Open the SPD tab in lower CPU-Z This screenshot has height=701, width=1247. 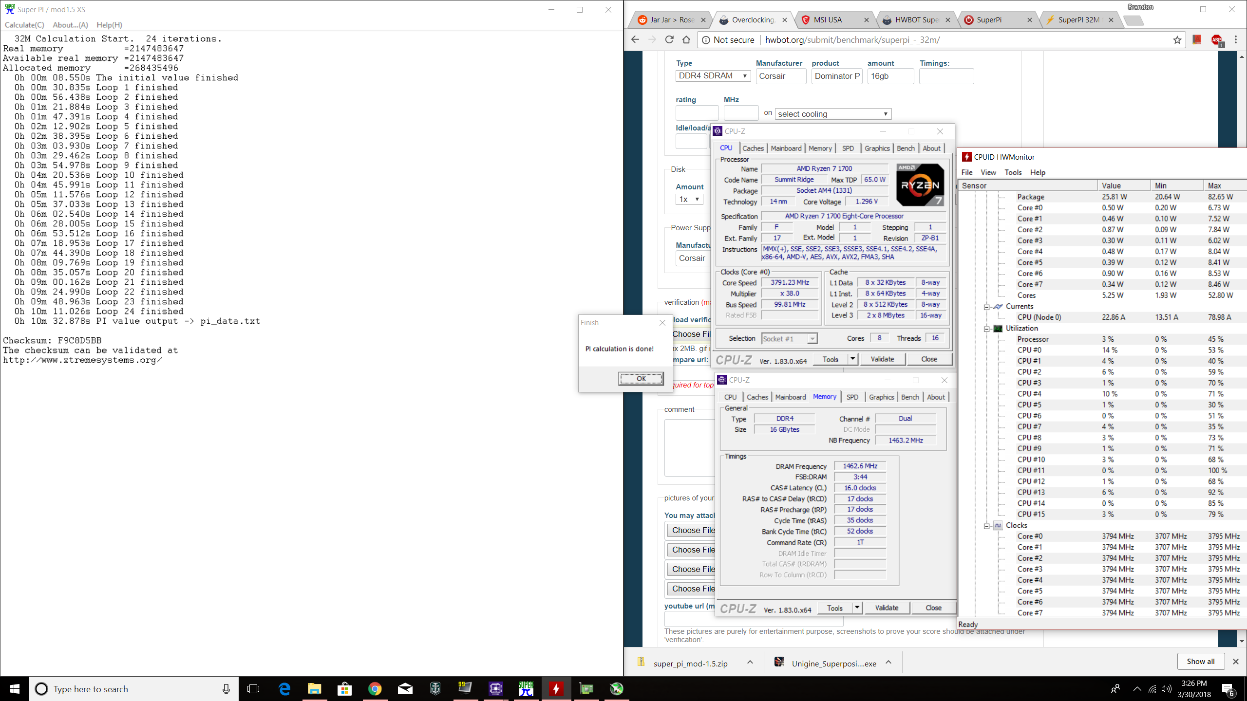(x=852, y=397)
